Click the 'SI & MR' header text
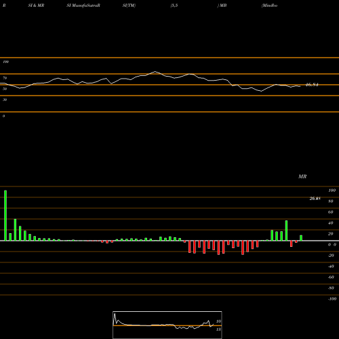This screenshot has width=339, height=339. (36, 5)
